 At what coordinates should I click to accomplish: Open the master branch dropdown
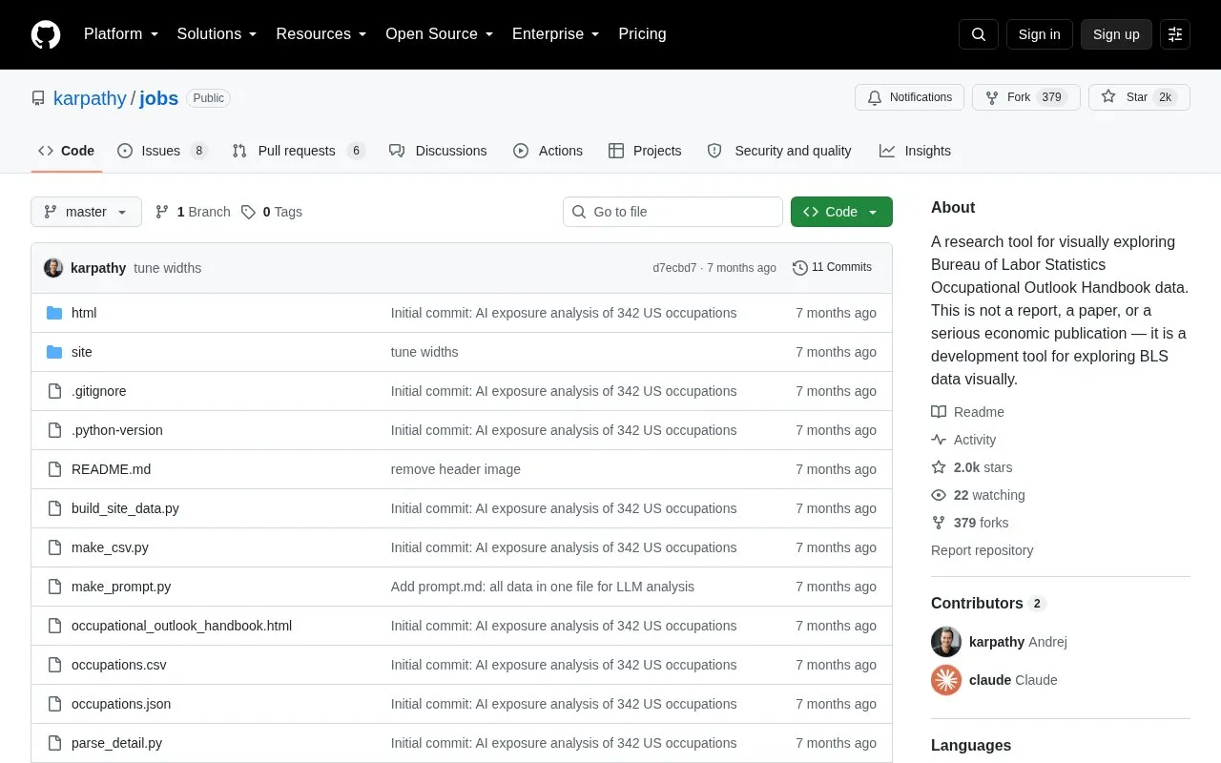click(86, 212)
